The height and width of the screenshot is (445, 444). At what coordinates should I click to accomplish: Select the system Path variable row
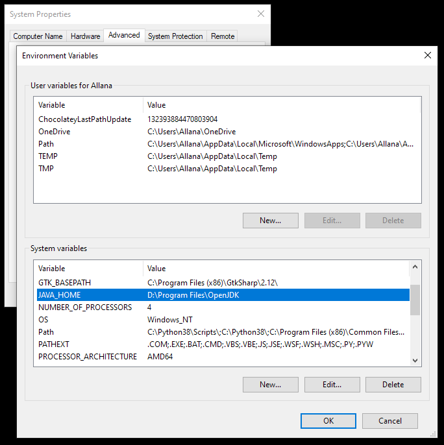click(46, 332)
